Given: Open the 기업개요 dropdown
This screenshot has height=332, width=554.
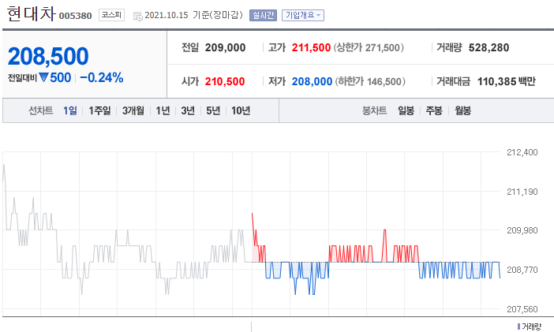Looking at the screenshot, I should click(x=303, y=15).
